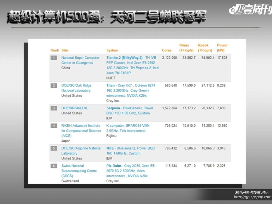Click the country text China
This screenshot has height=204, width=272.
pos(66,68)
